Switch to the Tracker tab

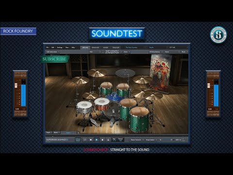pos(116,48)
